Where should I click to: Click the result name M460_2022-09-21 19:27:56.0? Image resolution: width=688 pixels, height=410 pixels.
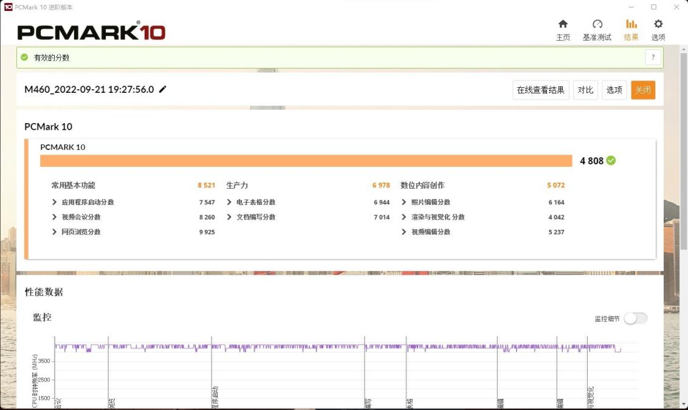(89, 89)
